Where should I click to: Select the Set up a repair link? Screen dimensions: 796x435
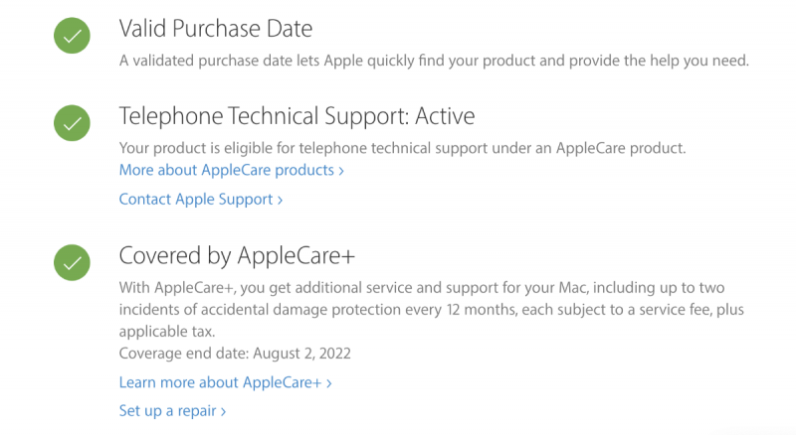pyautogui.click(x=166, y=409)
